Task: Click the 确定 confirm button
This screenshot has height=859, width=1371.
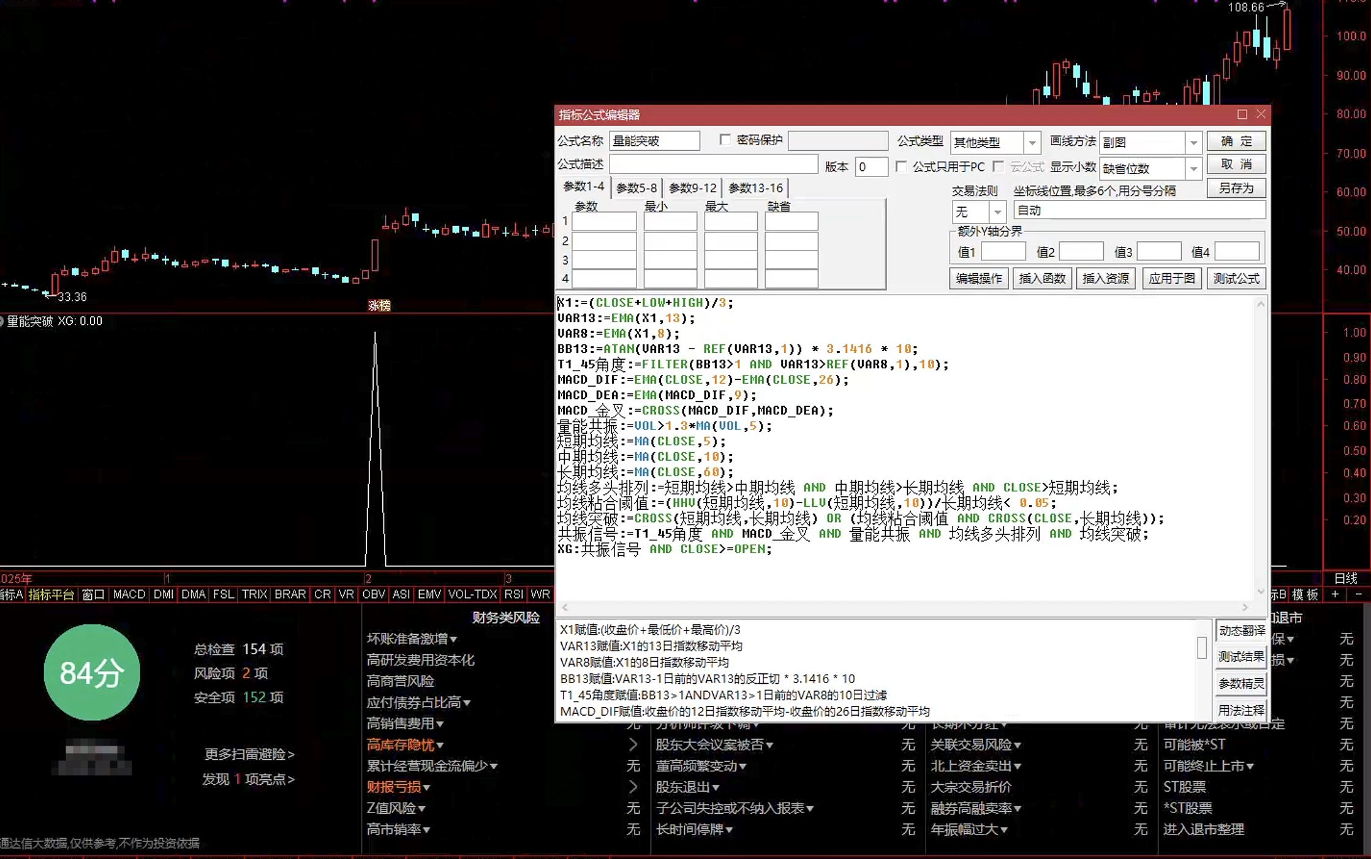Action: click(x=1236, y=141)
